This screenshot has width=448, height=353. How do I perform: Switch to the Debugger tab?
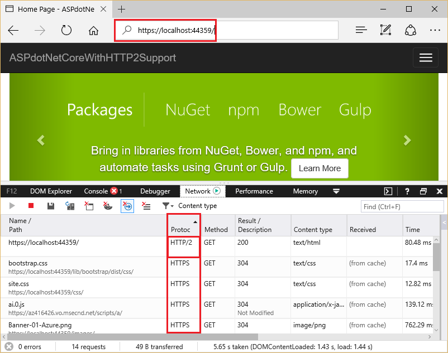coord(155,191)
